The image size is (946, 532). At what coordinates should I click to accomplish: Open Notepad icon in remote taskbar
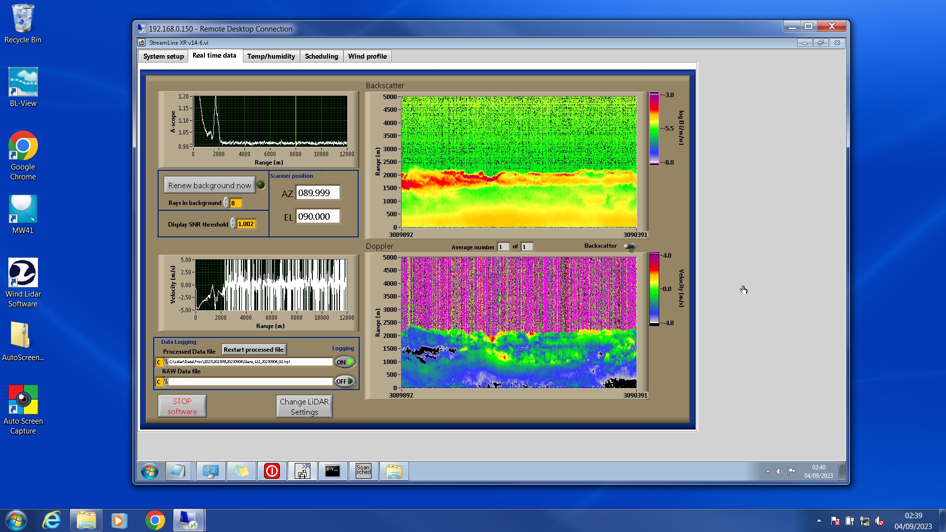tap(178, 471)
